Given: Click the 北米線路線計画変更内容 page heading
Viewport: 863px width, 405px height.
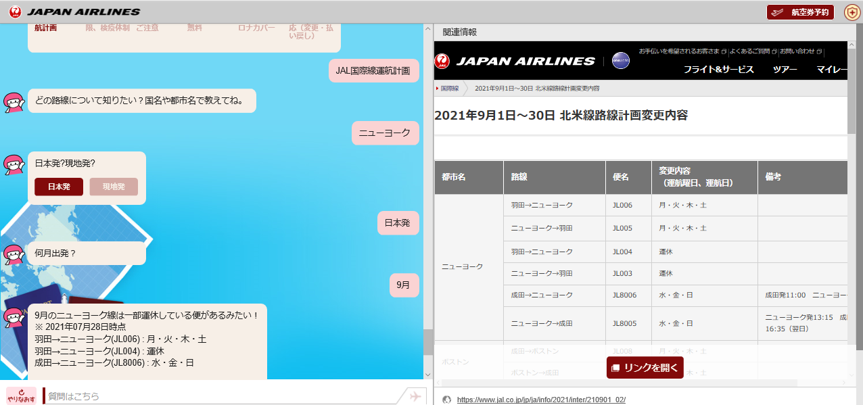Looking at the screenshot, I should [561, 115].
